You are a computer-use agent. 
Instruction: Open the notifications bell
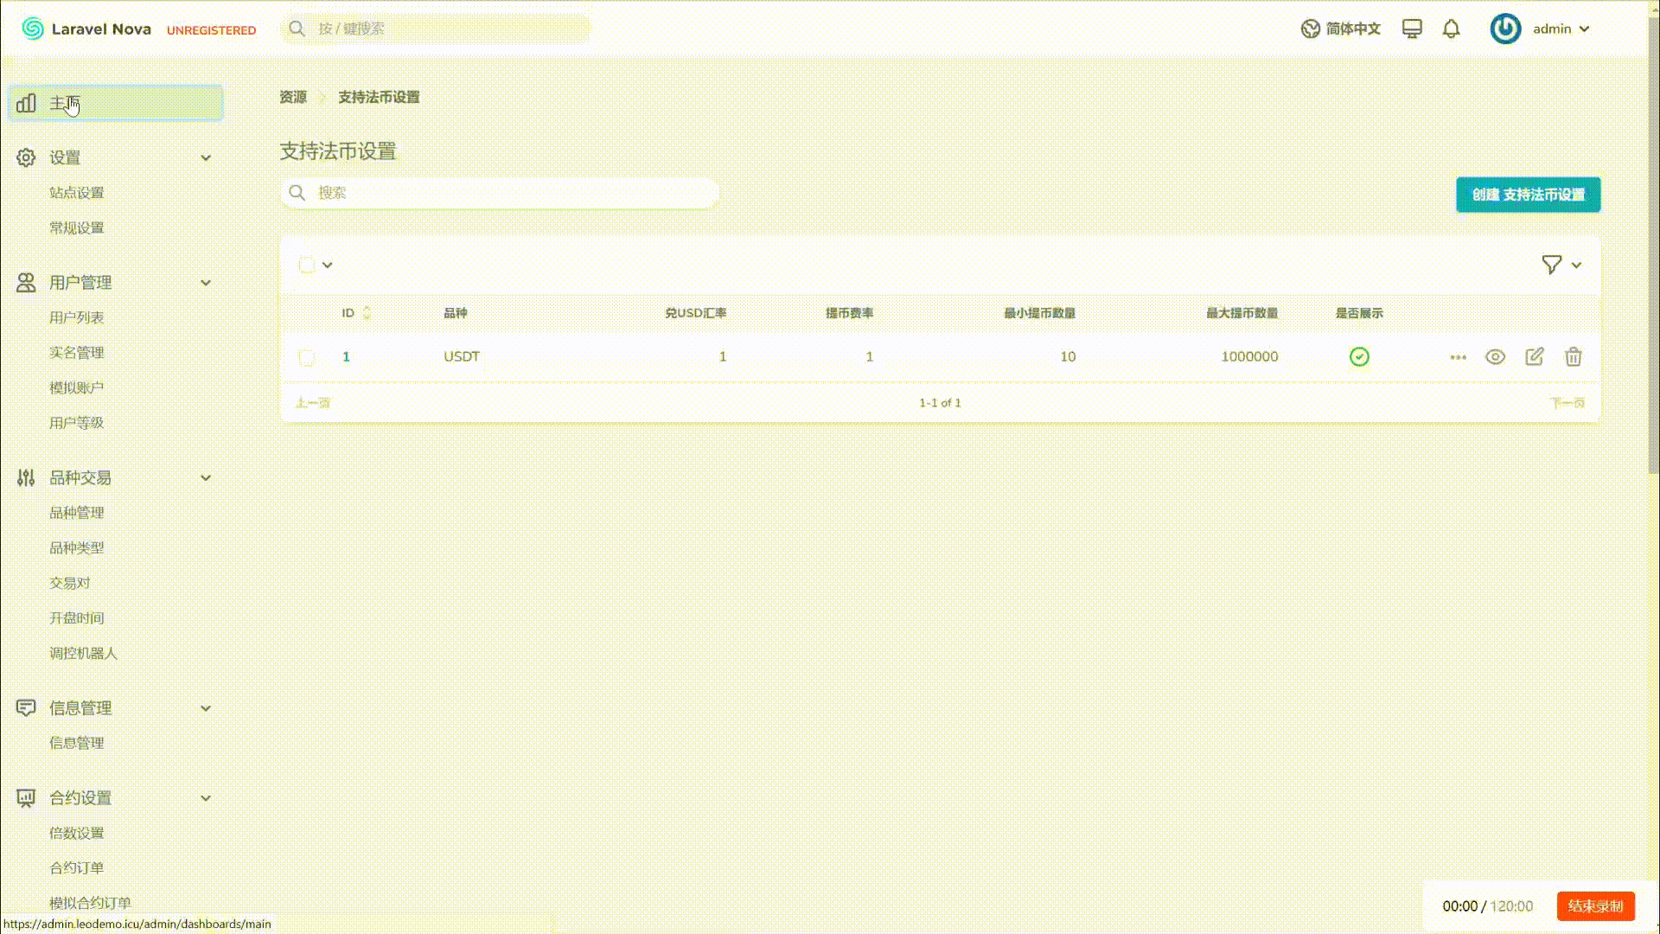[x=1451, y=29]
